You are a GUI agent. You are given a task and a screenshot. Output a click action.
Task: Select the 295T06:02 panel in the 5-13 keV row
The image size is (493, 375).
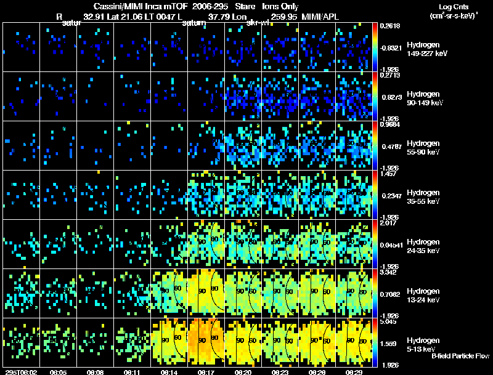[21, 342]
